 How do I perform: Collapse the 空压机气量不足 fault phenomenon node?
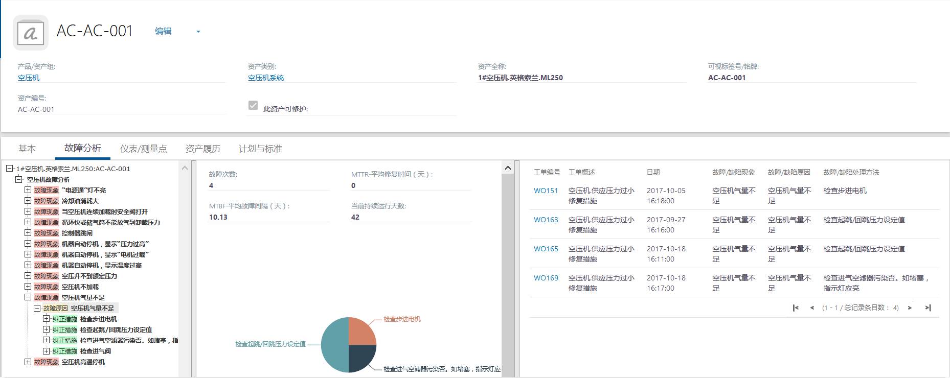(28, 297)
